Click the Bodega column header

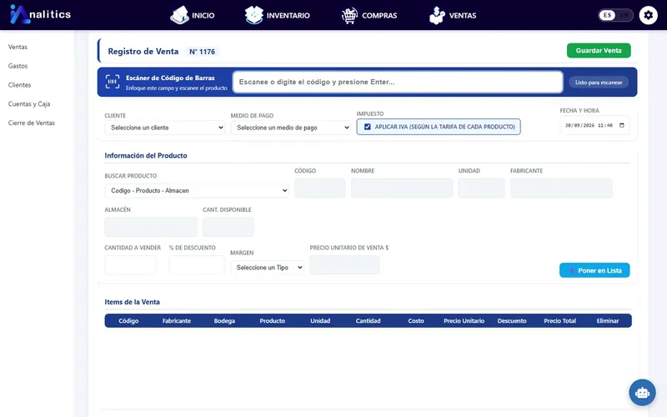pos(224,321)
